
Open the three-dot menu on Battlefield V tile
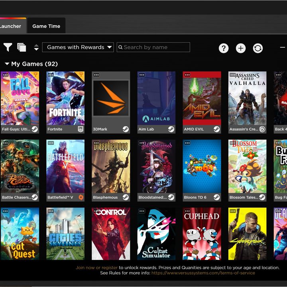coord(51,143)
